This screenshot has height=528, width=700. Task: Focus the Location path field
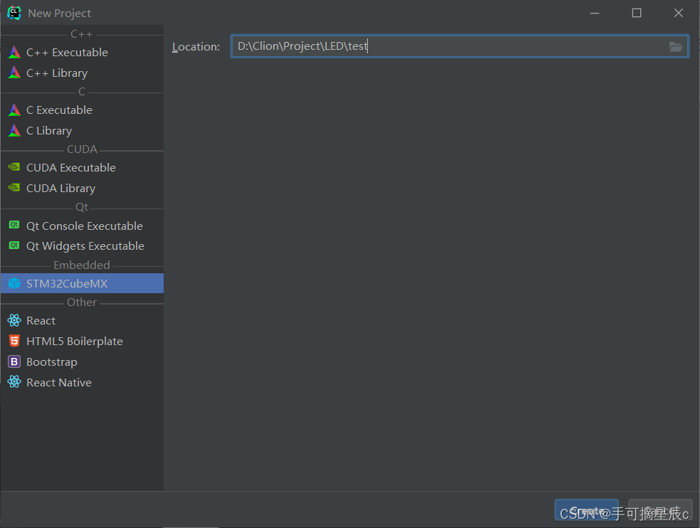[460, 46]
